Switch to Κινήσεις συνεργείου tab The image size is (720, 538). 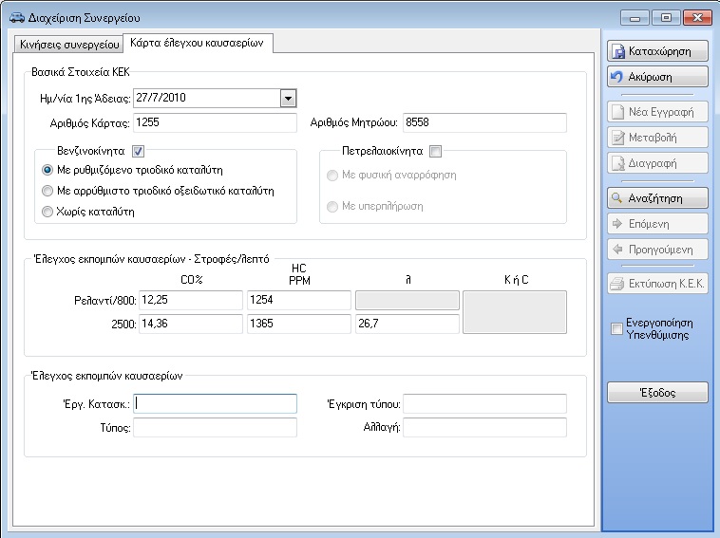69,44
